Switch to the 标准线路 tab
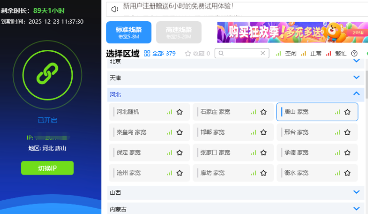Screen dimensions: 368x214 click(129, 33)
